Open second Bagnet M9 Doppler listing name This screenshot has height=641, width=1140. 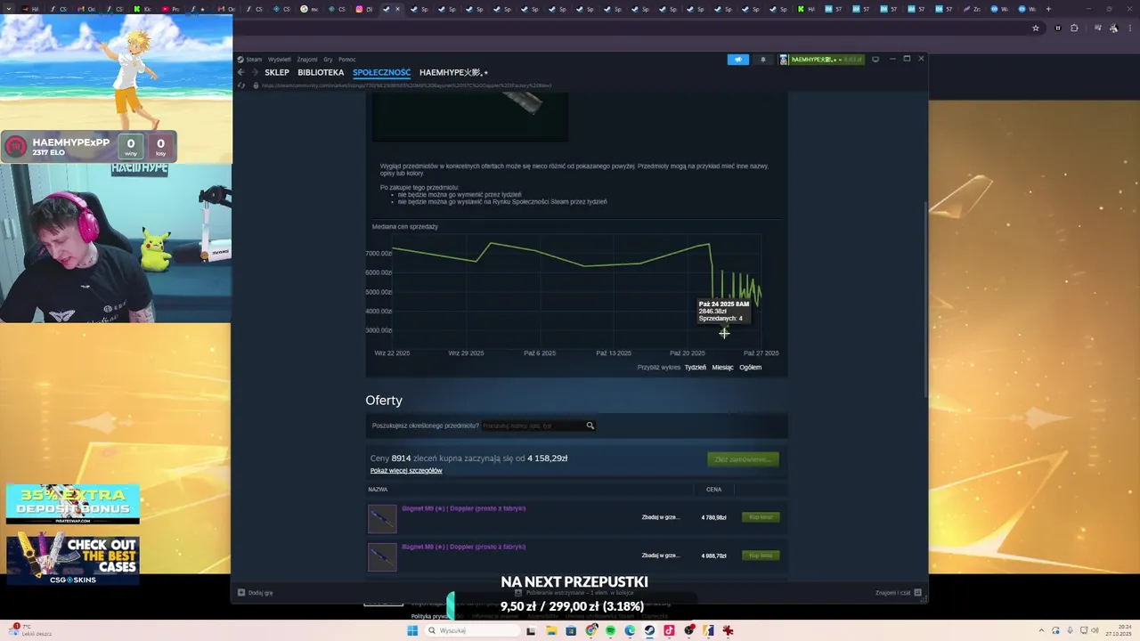point(463,547)
